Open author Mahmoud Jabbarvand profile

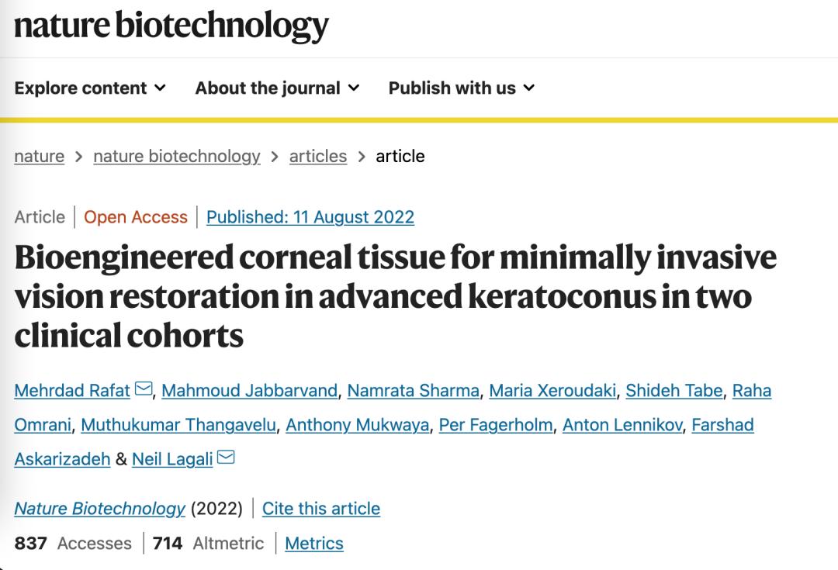click(x=250, y=391)
